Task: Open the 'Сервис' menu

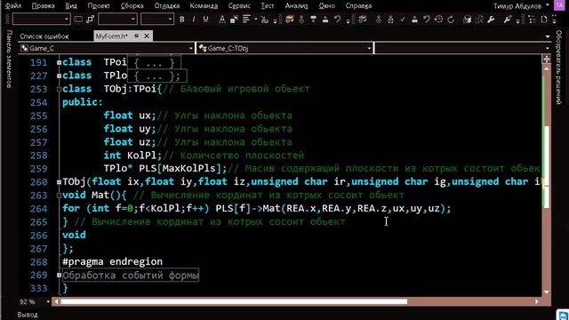Action: click(239, 6)
